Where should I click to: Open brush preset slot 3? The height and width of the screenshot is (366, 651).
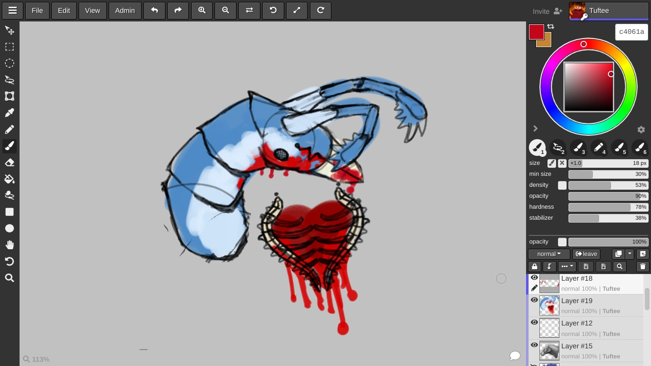pos(578,148)
